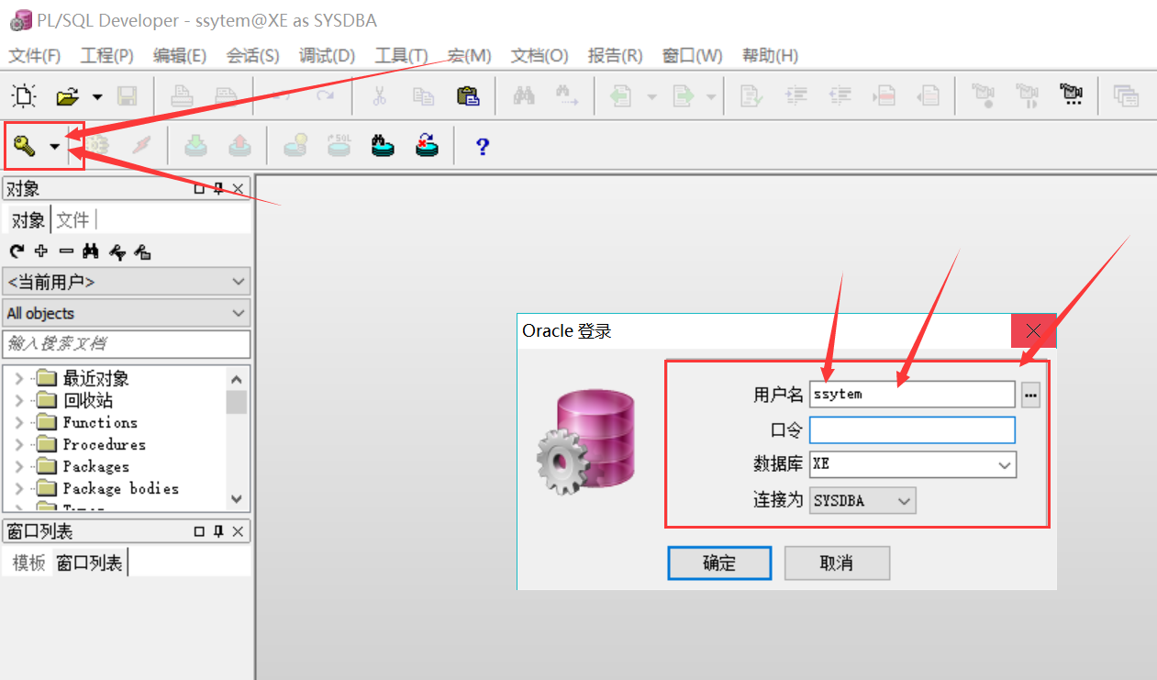Viewport: 1157px width, 680px height.
Task: Open the 数据库 XE dropdown
Action: click(x=1005, y=464)
